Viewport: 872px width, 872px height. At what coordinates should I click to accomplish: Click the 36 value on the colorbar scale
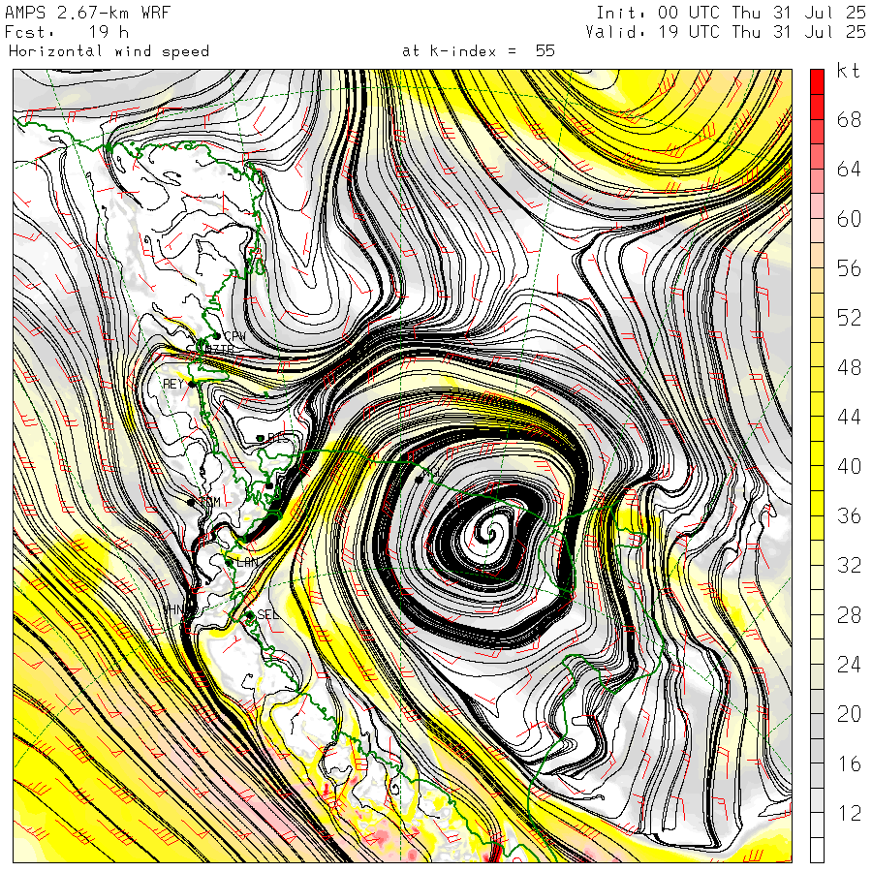[849, 515]
